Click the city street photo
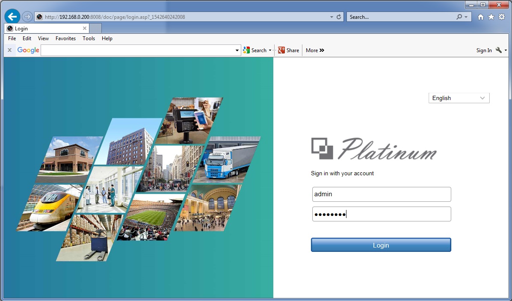This screenshot has width=512, height=301. [x=170, y=168]
